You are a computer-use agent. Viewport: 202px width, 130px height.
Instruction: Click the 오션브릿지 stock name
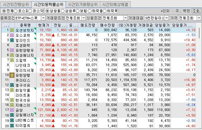(25, 30)
